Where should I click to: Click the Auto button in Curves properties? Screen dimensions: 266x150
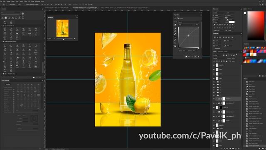pos(197,25)
